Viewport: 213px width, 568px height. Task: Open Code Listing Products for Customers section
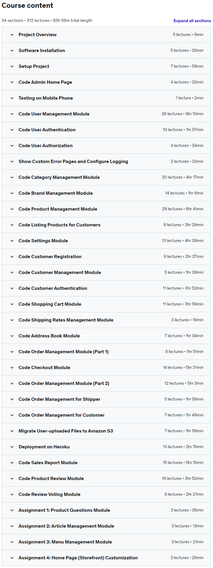coord(60,225)
